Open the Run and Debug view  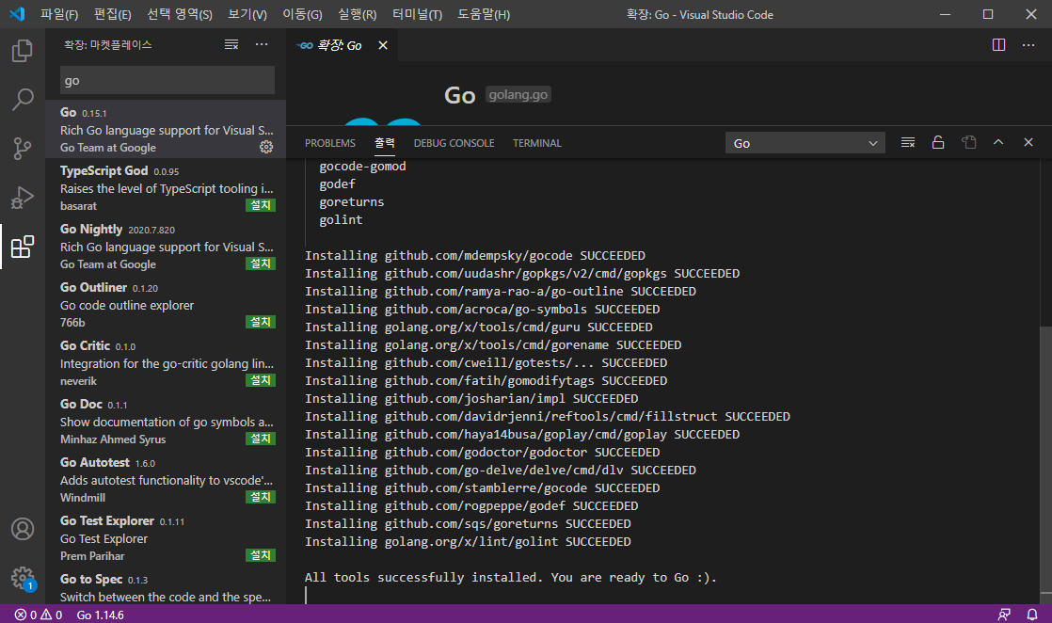click(23, 198)
